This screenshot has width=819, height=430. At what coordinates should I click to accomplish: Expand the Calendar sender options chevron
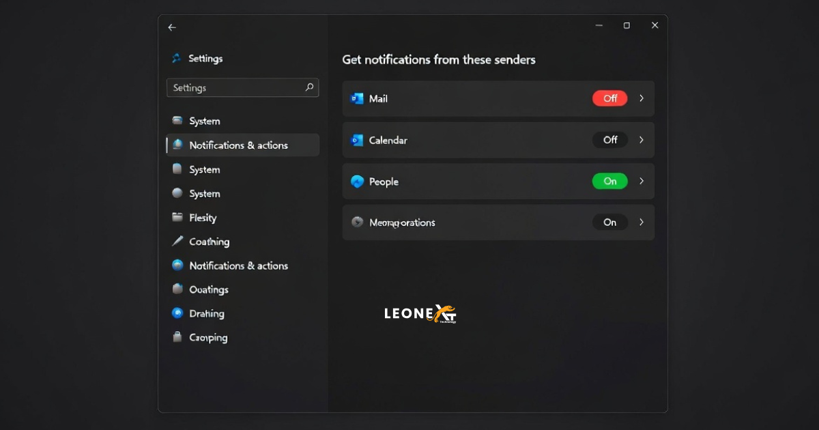(640, 140)
